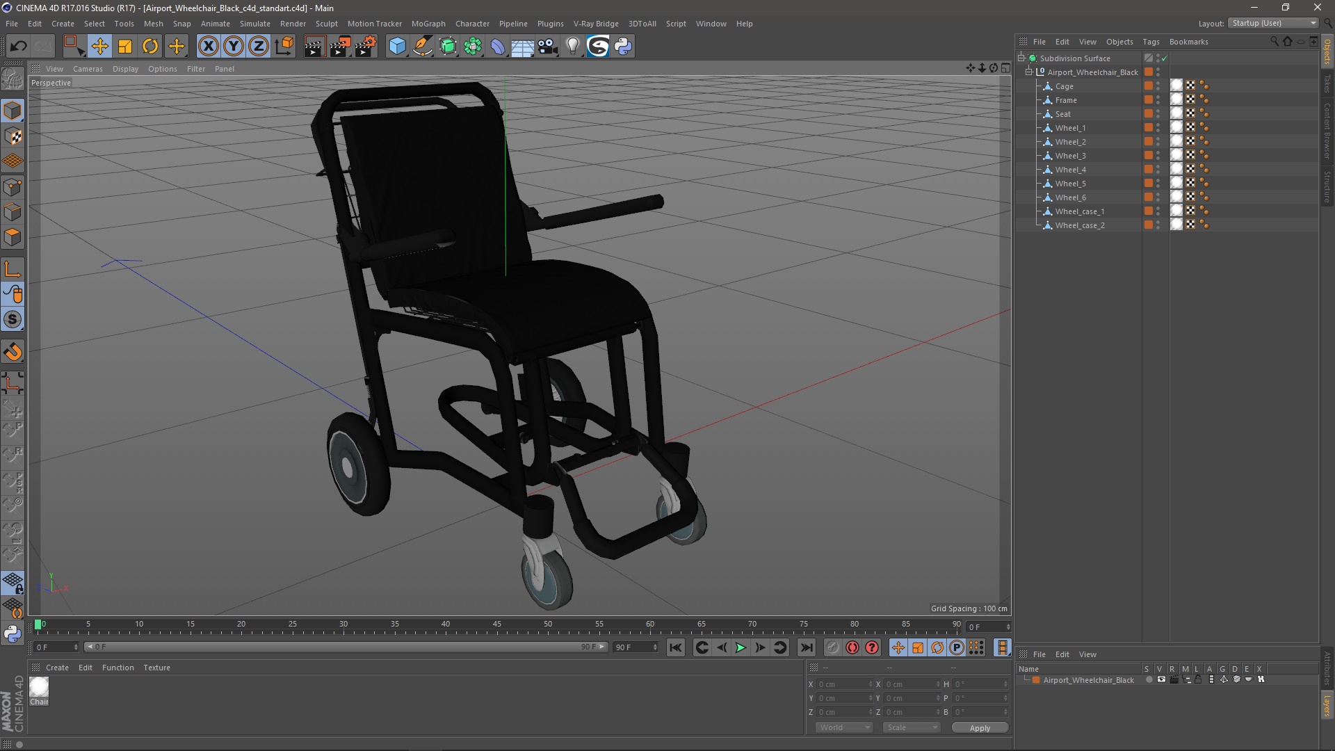
Task: Open the Simulate menu
Action: (x=254, y=24)
